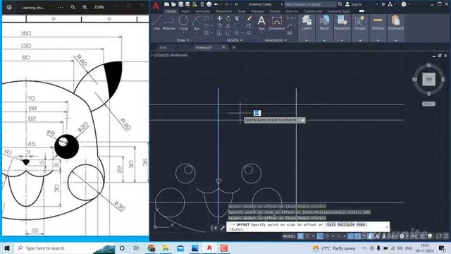
Task: Expand the arrow below Properties
Action: [x=342, y=40]
